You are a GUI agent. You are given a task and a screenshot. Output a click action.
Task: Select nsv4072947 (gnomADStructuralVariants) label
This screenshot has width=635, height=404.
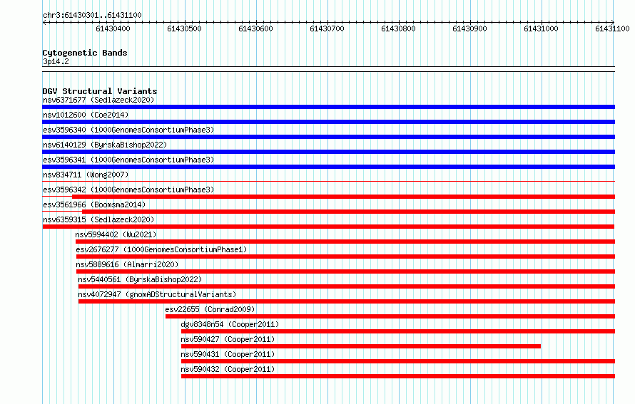pyautogui.click(x=157, y=294)
